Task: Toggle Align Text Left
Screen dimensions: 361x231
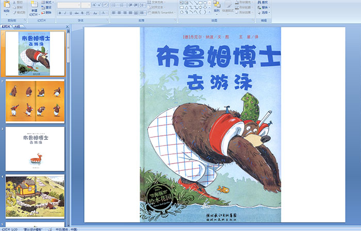Action: pos(114,13)
